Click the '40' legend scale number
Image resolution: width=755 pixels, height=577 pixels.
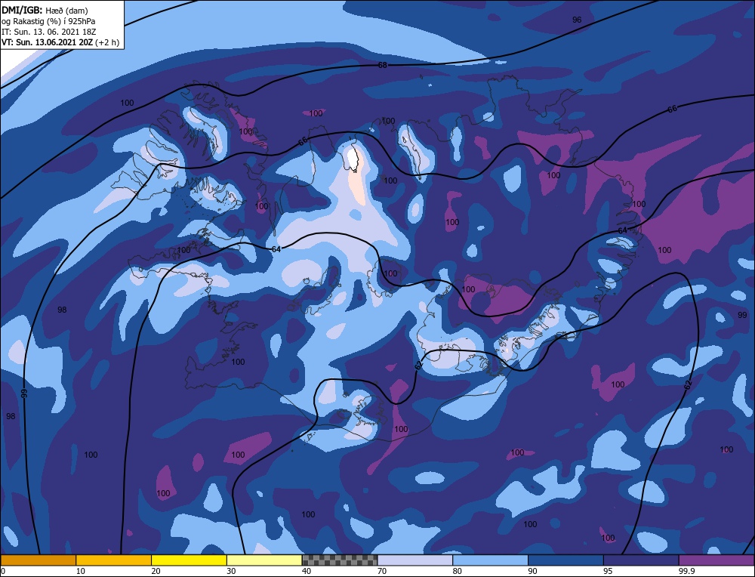click(x=307, y=571)
